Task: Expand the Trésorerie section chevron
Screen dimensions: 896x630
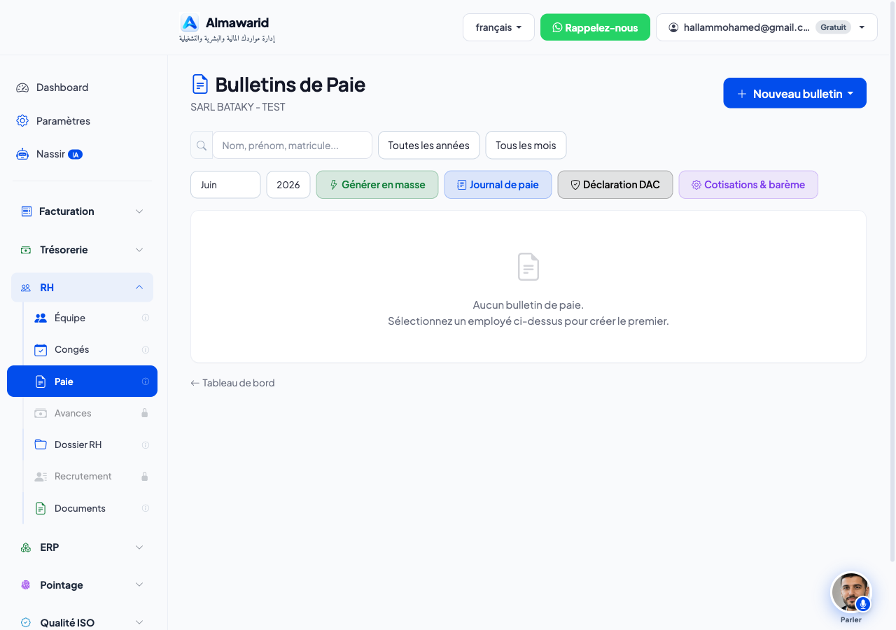Action: [139, 250]
